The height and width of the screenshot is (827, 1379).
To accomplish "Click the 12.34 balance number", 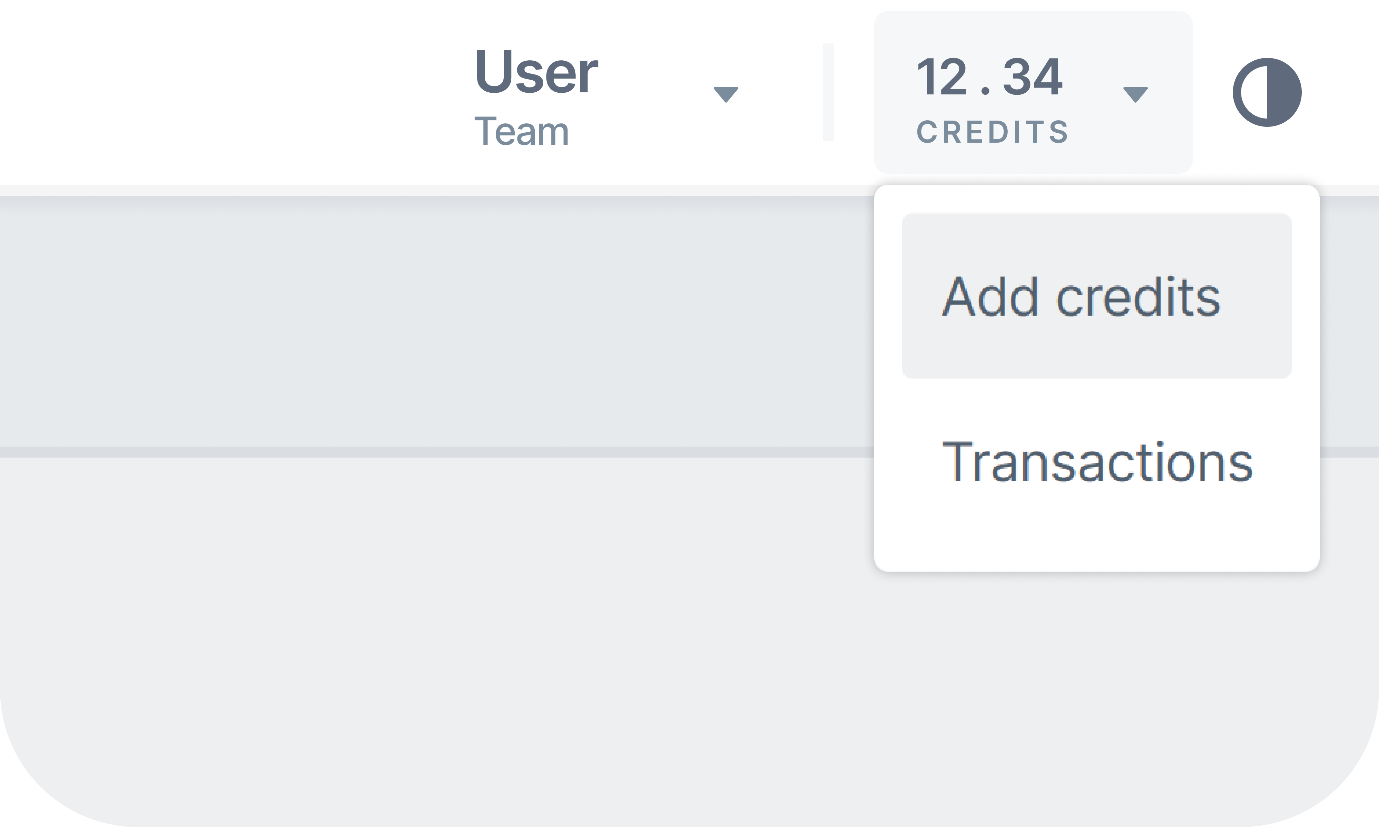I will point(990,77).
